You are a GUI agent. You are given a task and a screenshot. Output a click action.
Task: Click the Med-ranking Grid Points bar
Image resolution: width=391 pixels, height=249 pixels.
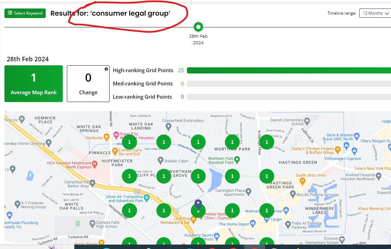coord(289,83)
